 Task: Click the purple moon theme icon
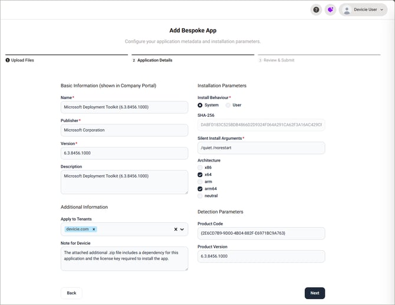coord(330,9)
